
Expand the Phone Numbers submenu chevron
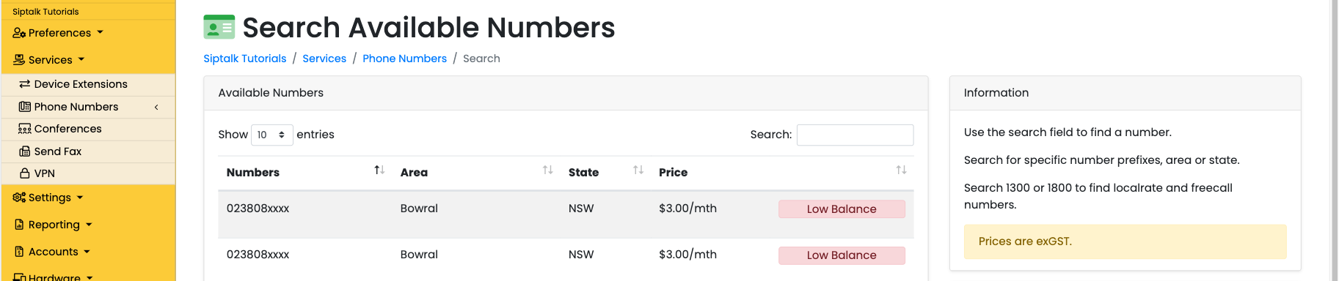tap(156, 107)
